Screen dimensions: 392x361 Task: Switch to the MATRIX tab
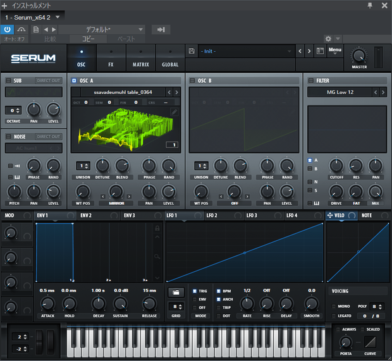(x=141, y=58)
